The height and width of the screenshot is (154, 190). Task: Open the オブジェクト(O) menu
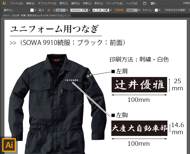click(47, 3)
